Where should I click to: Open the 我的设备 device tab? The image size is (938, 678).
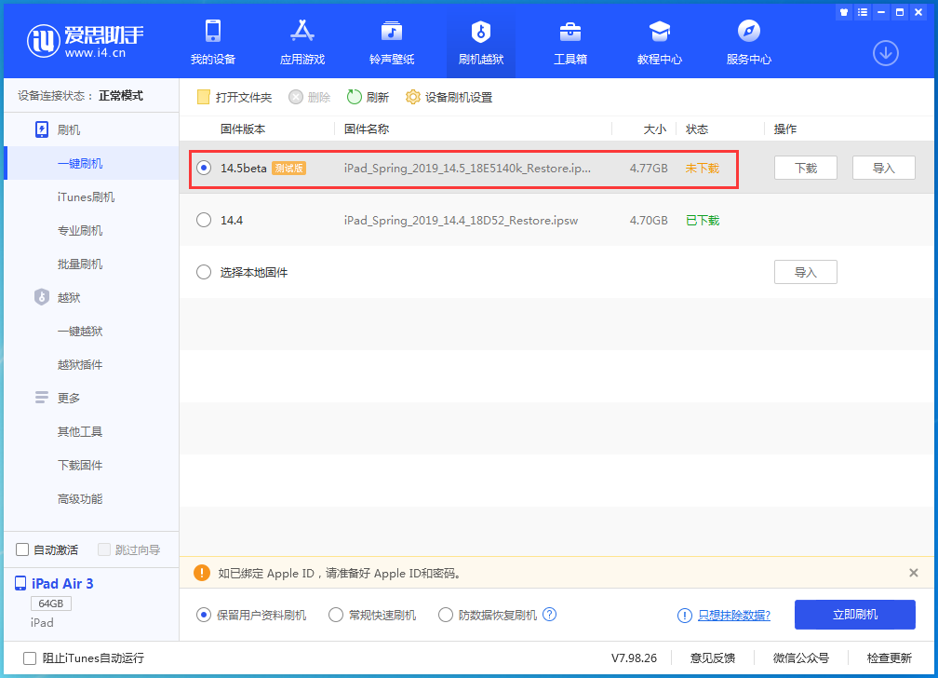[x=213, y=41]
